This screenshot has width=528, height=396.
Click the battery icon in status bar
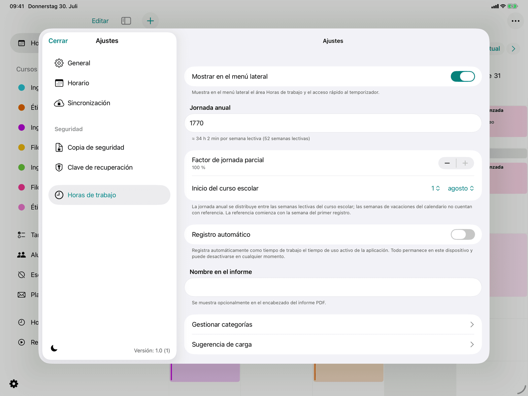click(512, 6)
